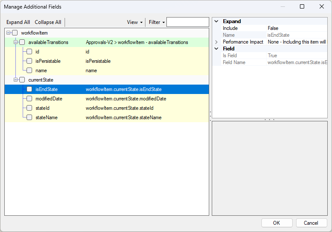Collapse the currentState node
Viewport: 332px width, 232px height.
coord(15,80)
